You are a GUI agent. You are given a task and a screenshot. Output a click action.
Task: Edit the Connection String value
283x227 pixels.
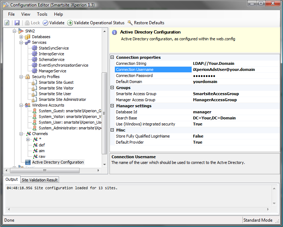coord(235,63)
